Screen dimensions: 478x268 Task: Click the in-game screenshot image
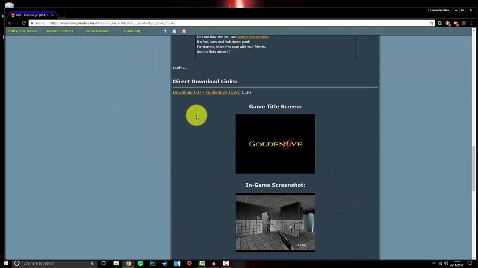275,223
